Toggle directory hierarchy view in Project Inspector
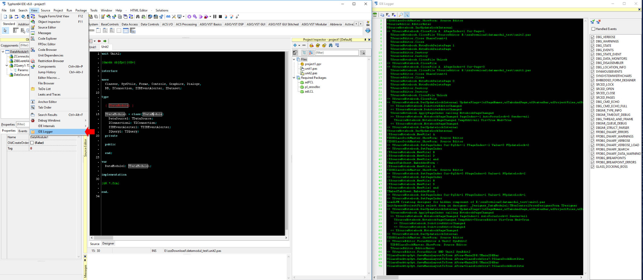Screen dimensions: 643x280 (x=304, y=53)
